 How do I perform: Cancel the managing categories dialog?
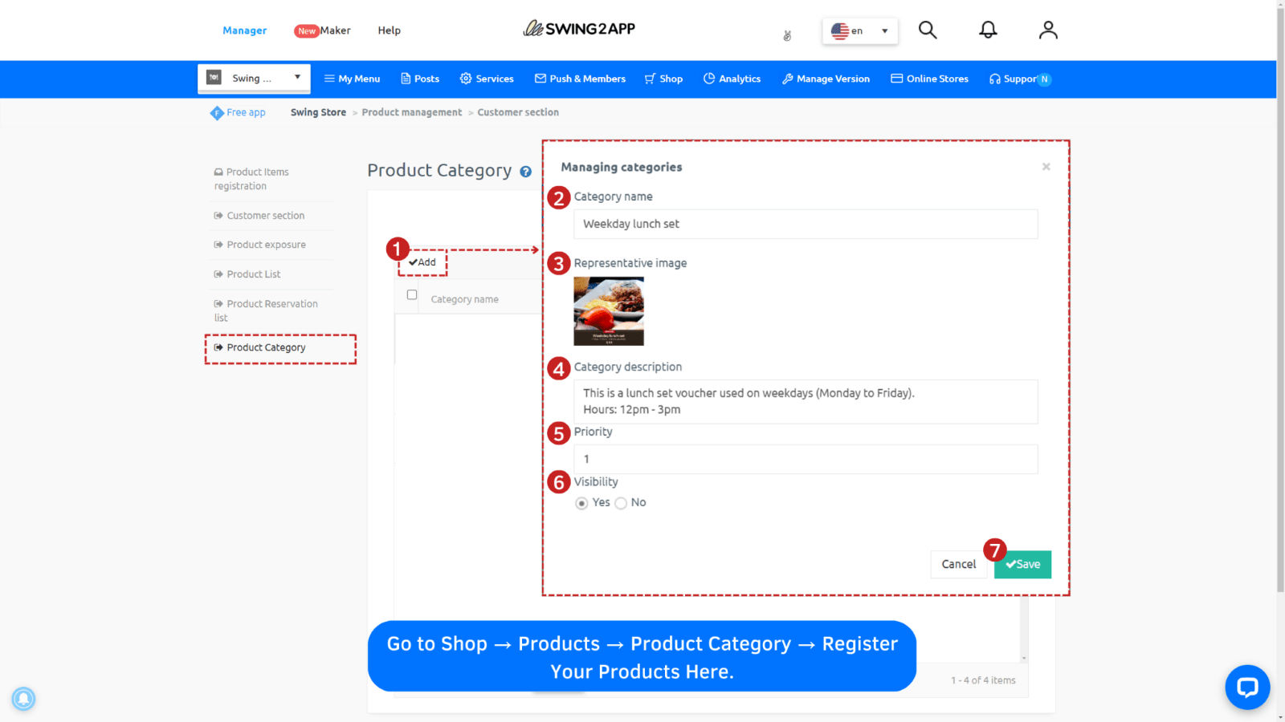coord(959,564)
